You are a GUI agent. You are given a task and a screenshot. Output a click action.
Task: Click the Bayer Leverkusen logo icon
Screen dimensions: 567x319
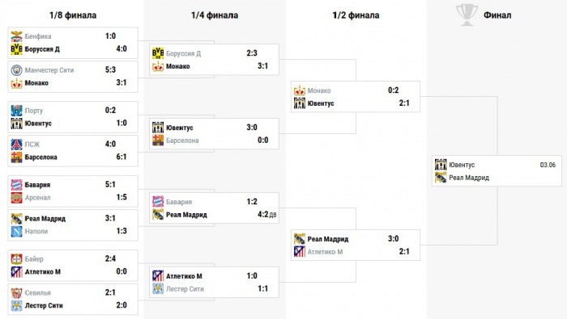[x=16, y=259]
